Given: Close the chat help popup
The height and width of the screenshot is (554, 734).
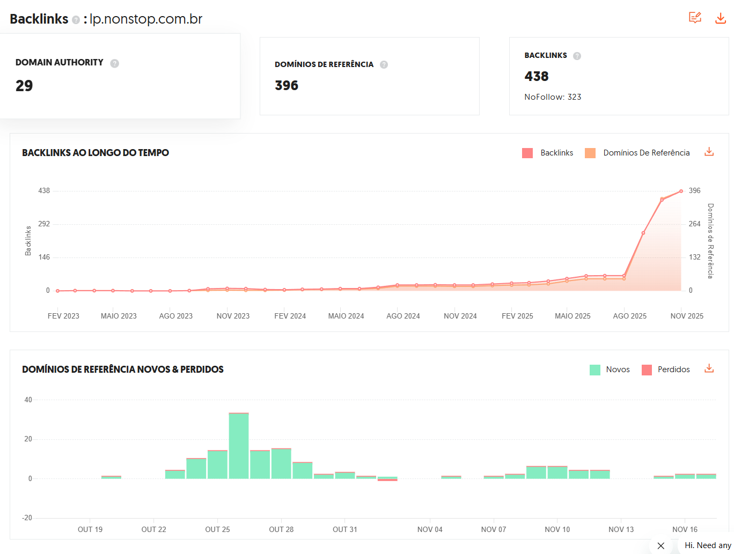Looking at the screenshot, I should click(661, 545).
